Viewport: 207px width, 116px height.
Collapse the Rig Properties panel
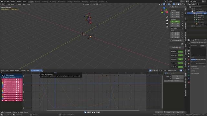pyautogui.click(x=171, y=47)
